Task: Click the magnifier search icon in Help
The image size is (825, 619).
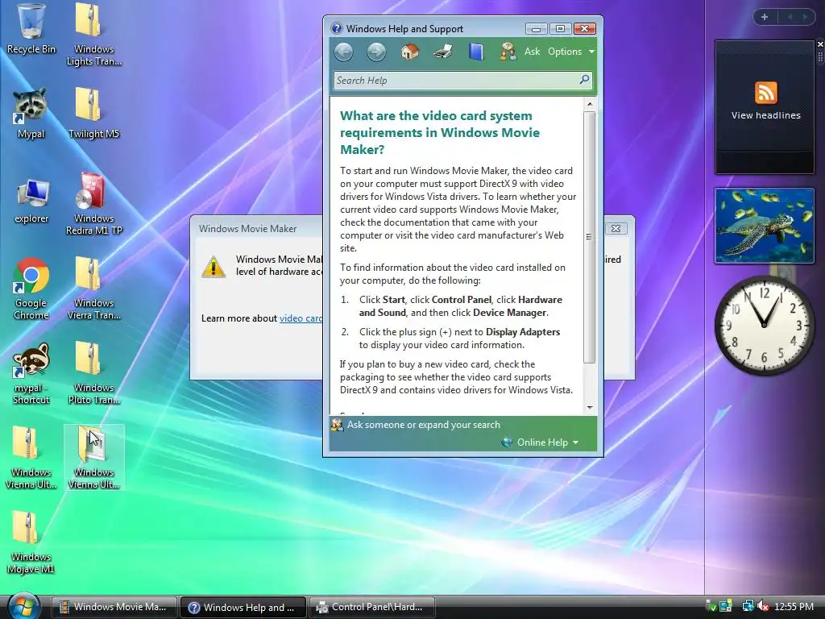Action: [x=584, y=80]
